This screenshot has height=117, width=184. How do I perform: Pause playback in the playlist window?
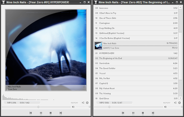133,113
